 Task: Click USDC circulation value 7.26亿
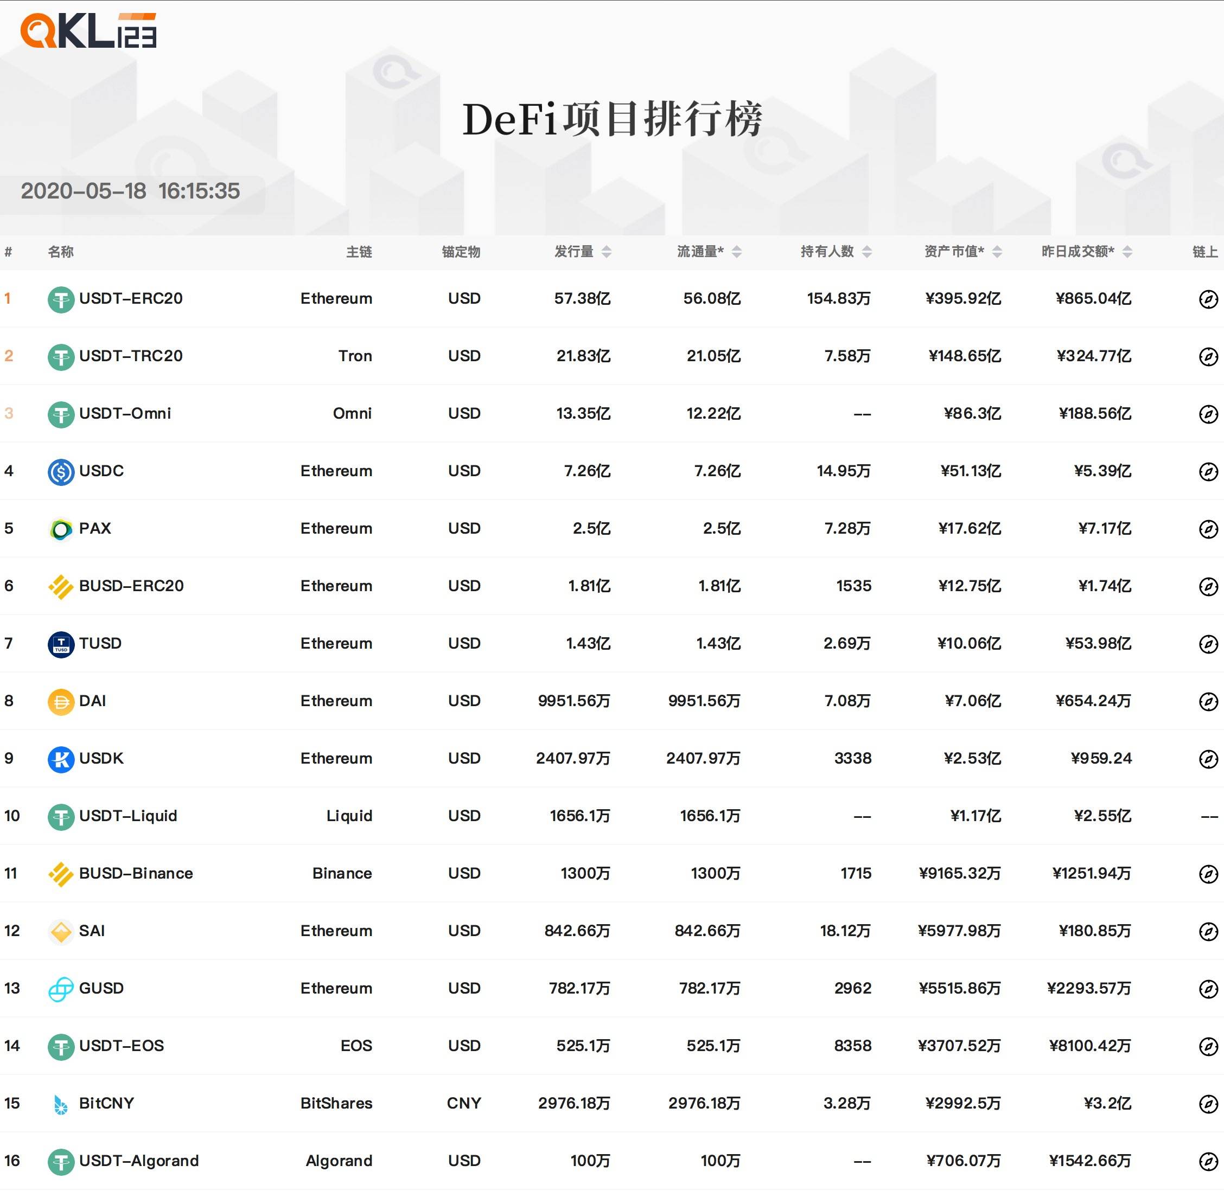coord(718,471)
